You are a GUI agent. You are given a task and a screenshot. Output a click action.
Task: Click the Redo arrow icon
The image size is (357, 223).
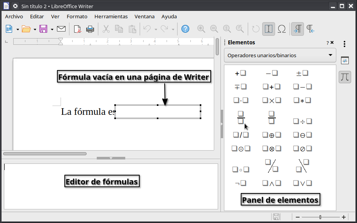[x=164, y=29]
